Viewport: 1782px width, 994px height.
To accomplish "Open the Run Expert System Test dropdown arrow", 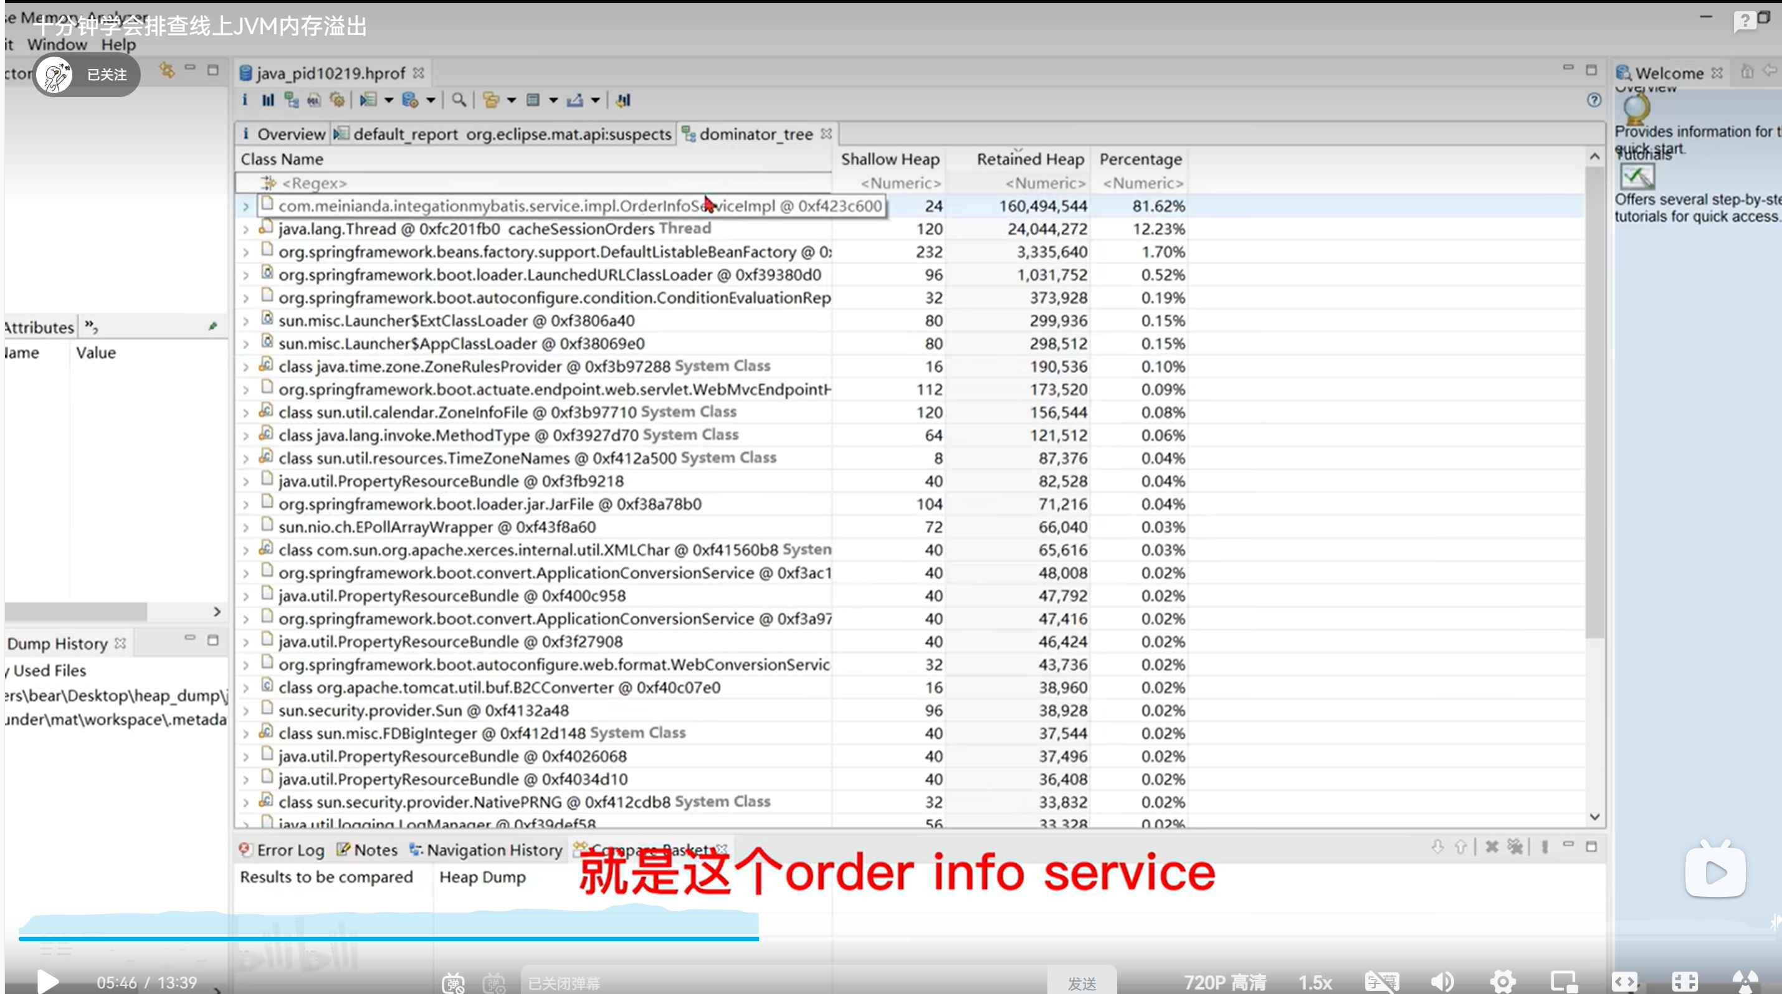I will [389, 101].
